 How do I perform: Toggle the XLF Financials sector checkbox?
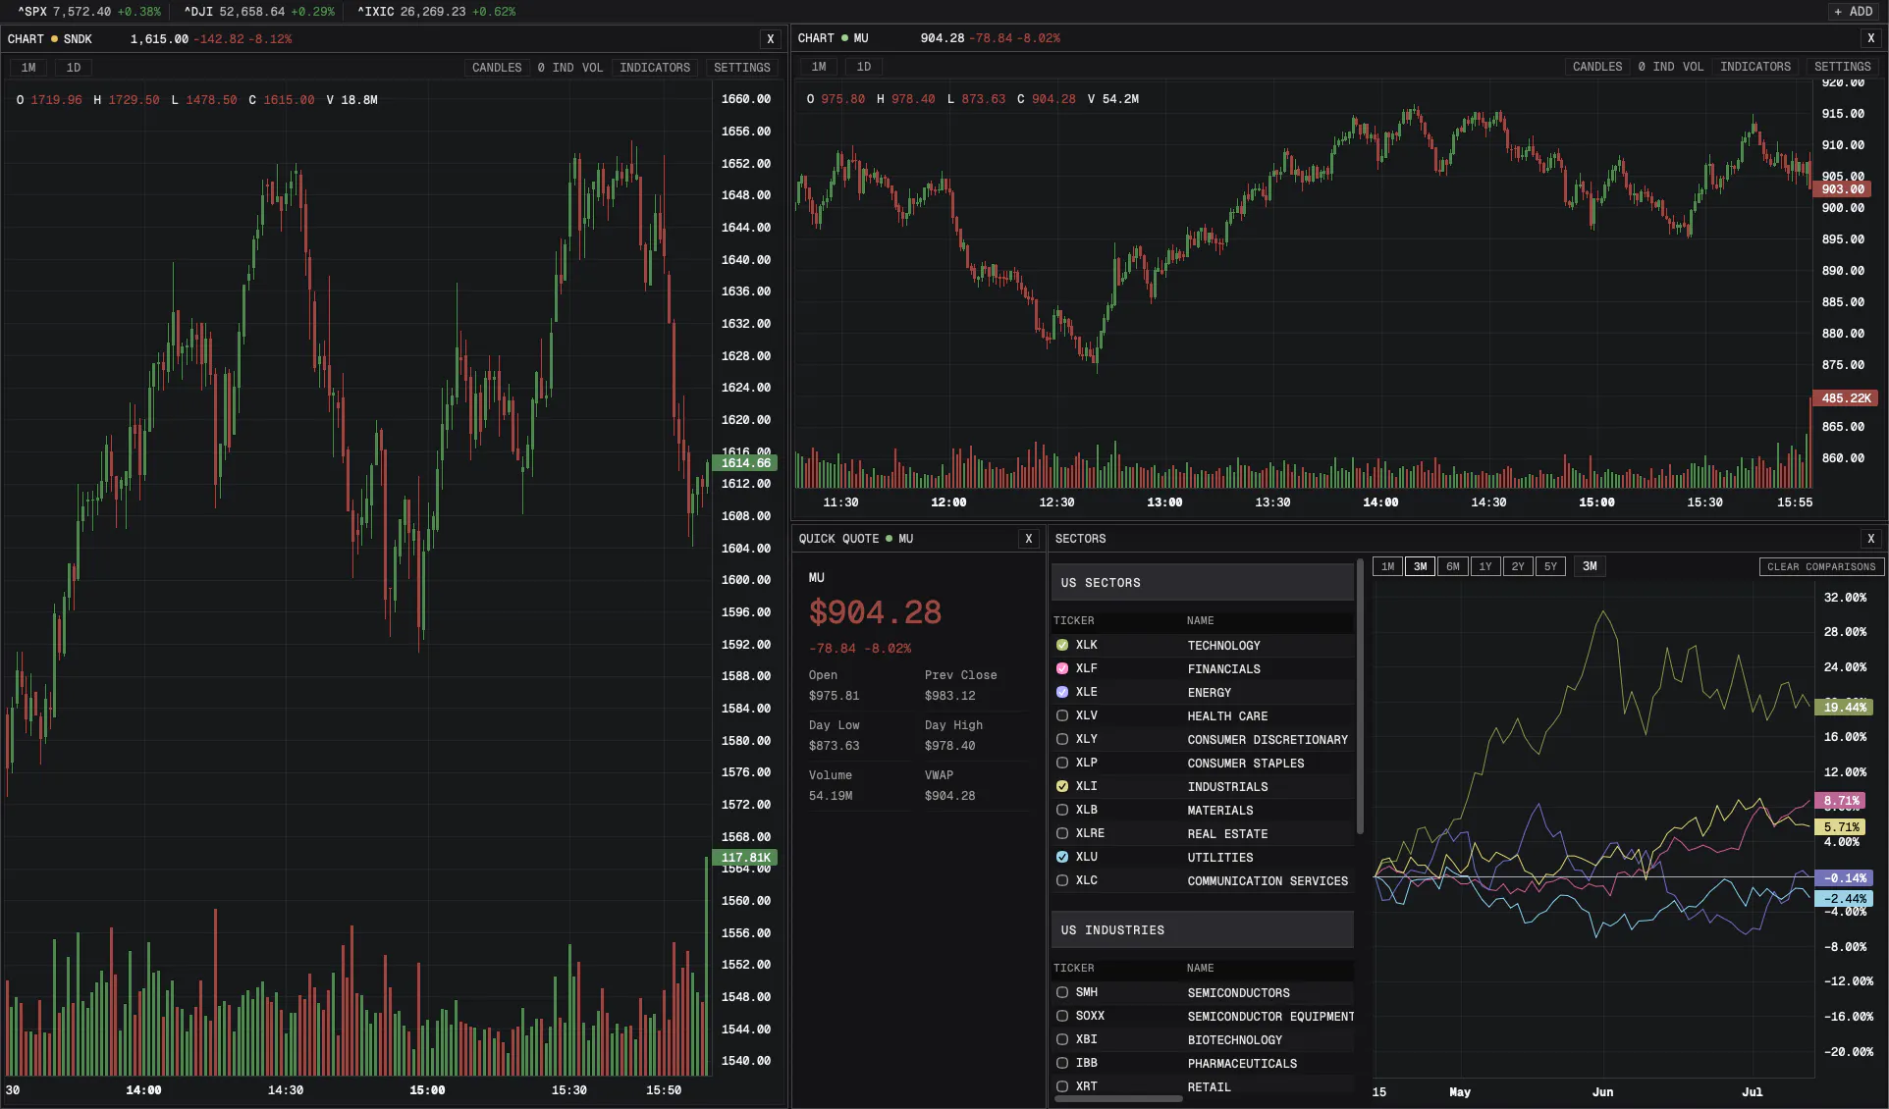click(1062, 668)
